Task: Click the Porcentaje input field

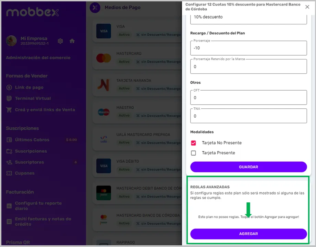Action: click(x=248, y=48)
